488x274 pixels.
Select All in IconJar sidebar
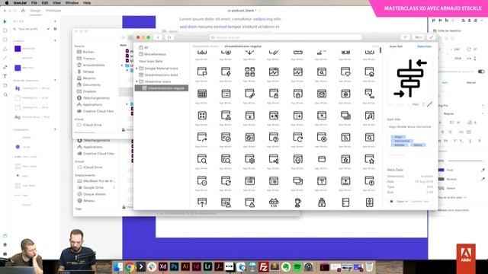coord(146,47)
